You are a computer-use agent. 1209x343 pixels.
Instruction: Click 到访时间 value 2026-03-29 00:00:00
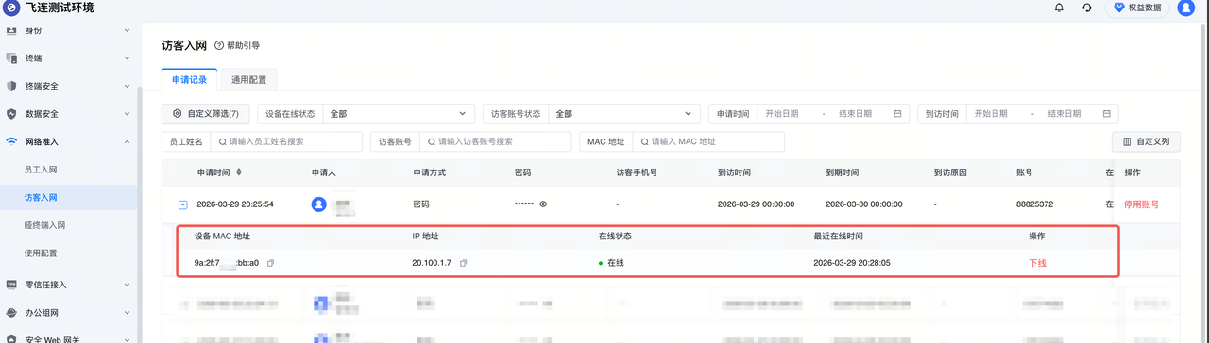[x=756, y=204]
